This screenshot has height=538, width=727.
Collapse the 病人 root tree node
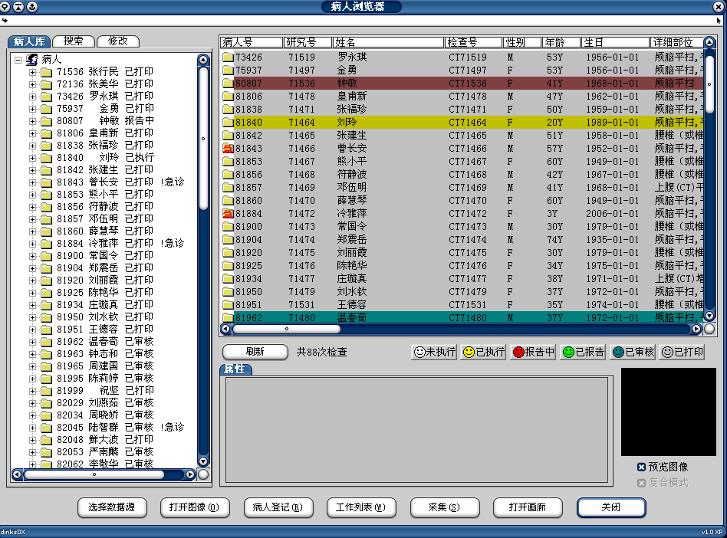pyautogui.click(x=18, y=60)
